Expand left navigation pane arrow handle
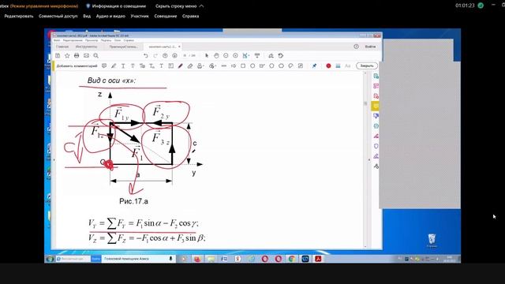The image size is (505, 284). click(54, 159)
